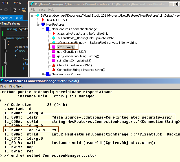Screen dimensions: 180x162
Task: Click the red triangle icon beside ClientID property
Action: (54, 65)
